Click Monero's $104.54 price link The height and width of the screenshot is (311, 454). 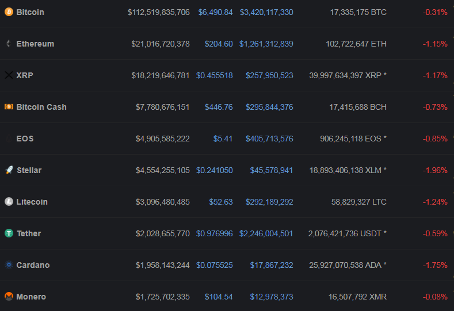pos(219,297)
